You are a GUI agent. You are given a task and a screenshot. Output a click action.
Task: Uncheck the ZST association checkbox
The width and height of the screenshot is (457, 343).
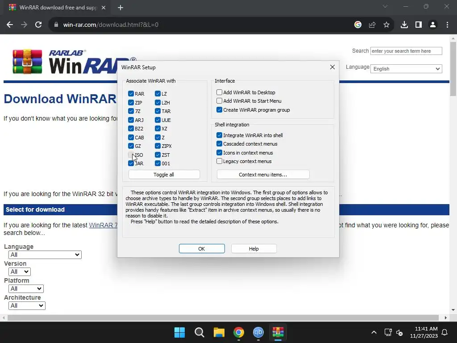pos(158,155)
